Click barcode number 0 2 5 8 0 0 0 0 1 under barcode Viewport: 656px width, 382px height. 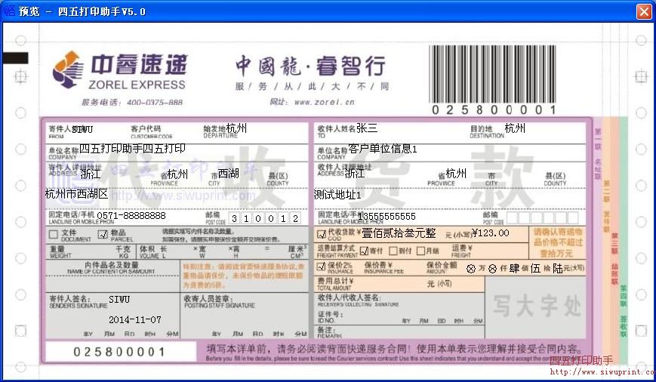click(x=494, y=110)
